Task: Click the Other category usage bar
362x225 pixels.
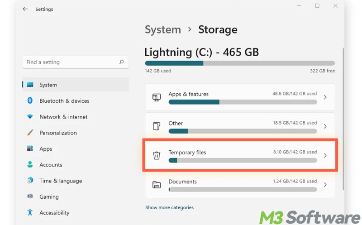Action: pyautogui.click(x=243, y=131)
